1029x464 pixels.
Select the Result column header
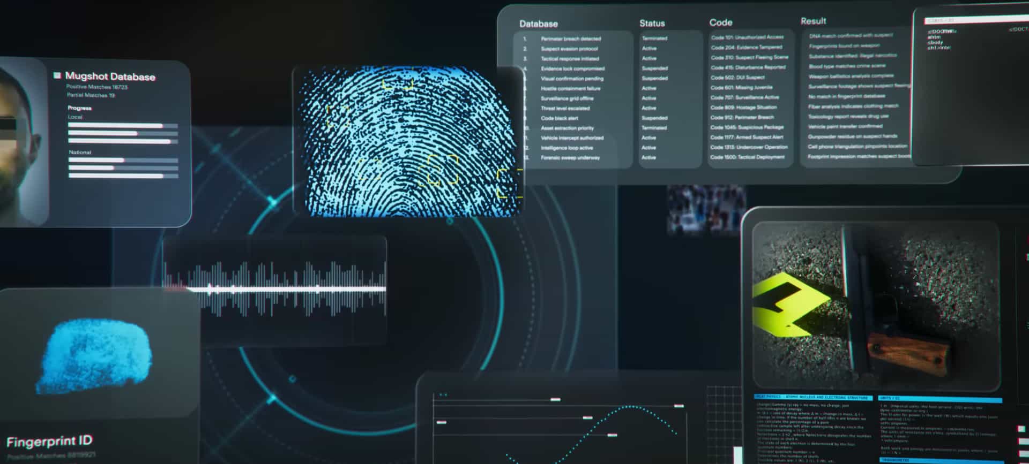[x=813, y=21]
